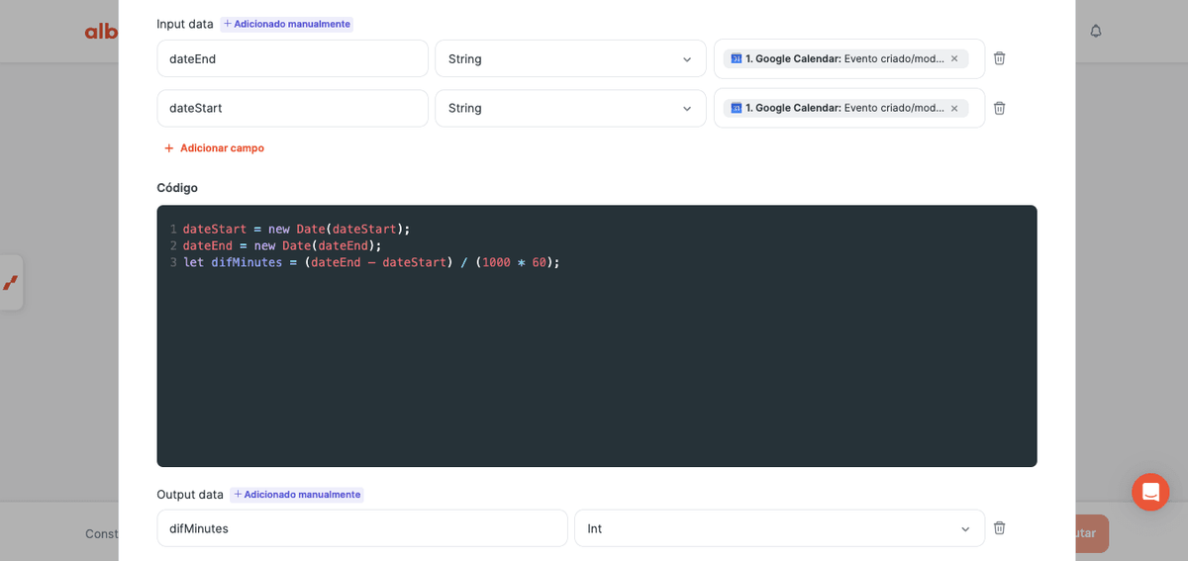This screenshot has width=1188, height=561.
Task: Click the Output data label
Action: [190, 495]
